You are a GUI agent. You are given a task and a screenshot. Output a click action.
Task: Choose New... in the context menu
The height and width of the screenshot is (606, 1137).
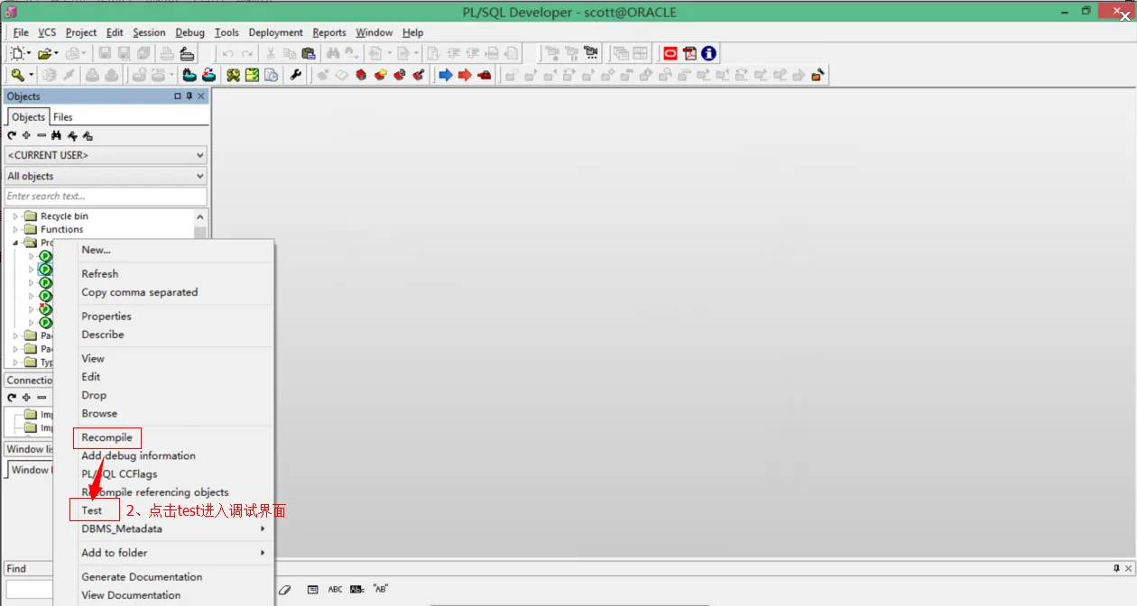(x=97, y=250)
